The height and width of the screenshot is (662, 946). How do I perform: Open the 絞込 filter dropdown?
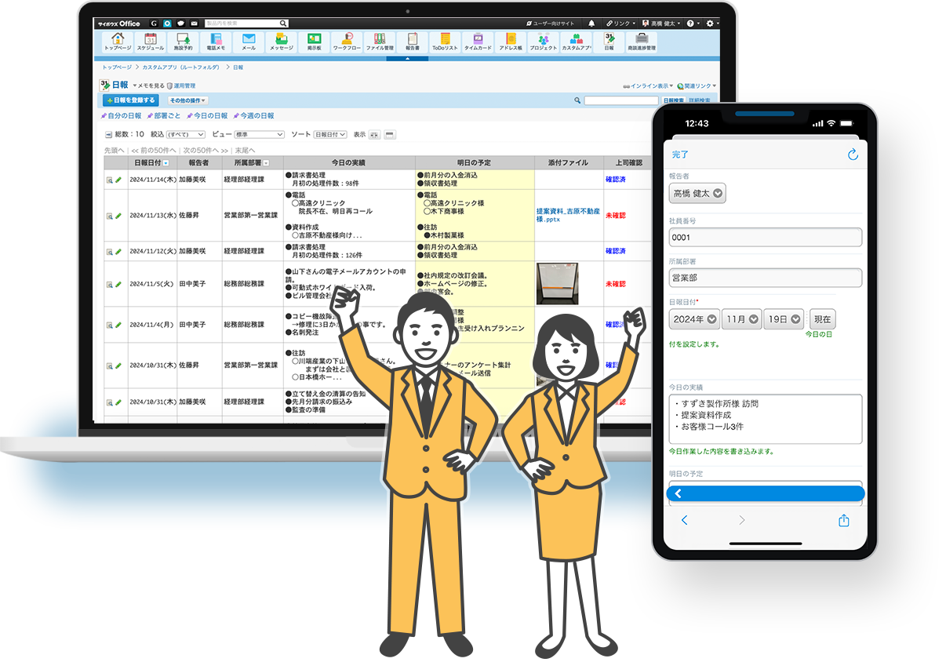click(x=185, y=135)
